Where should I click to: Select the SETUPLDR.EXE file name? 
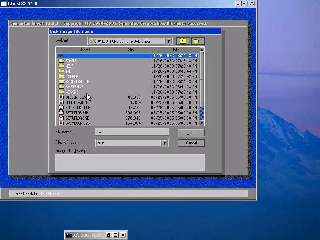coord(77,118)
